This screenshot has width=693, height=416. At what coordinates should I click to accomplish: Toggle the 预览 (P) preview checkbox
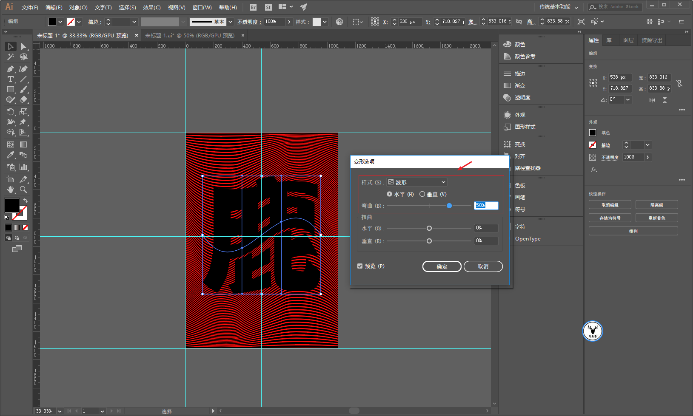coord(360,266)
